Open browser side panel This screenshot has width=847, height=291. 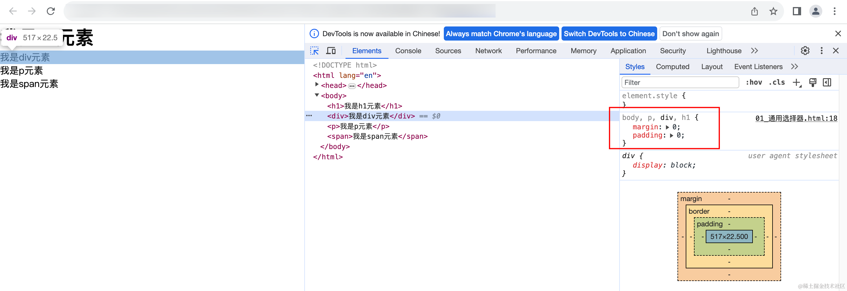(x=797, y=11)
